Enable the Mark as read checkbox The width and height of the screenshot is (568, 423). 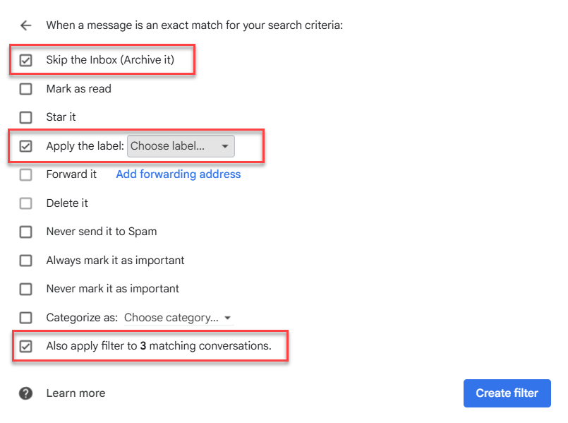26,89
